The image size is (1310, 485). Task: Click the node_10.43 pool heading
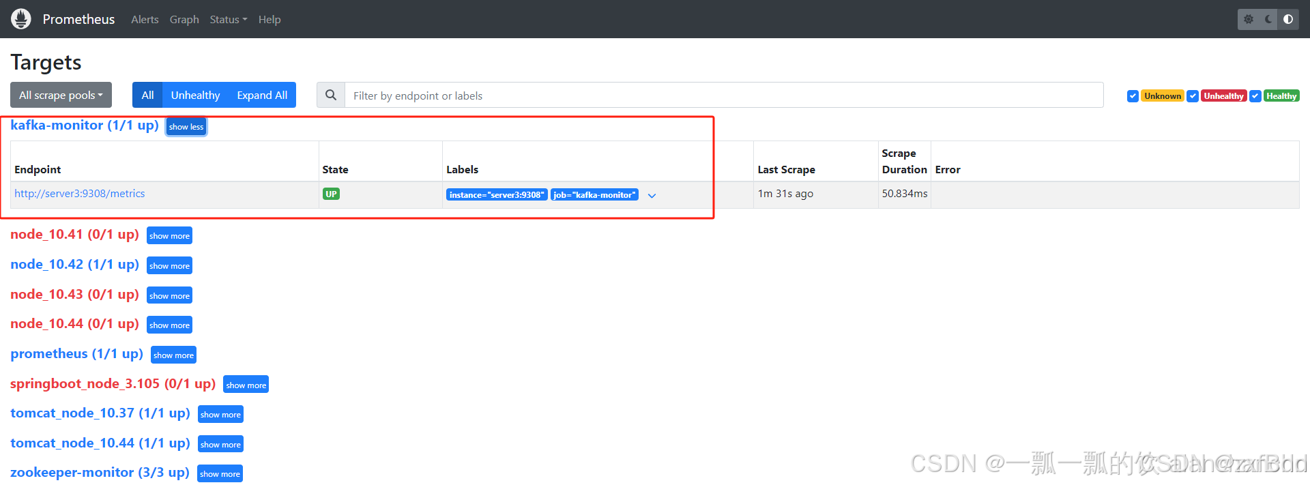[x=74, y=295]
